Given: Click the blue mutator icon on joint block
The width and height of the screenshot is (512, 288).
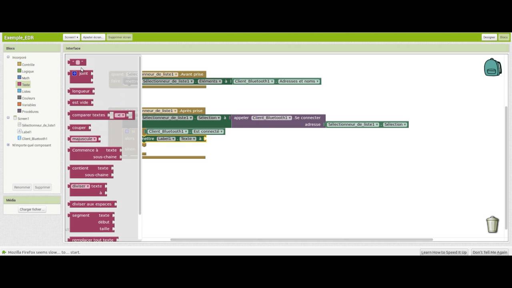Looking at the screenshot, I should click(x=74, y=74).
